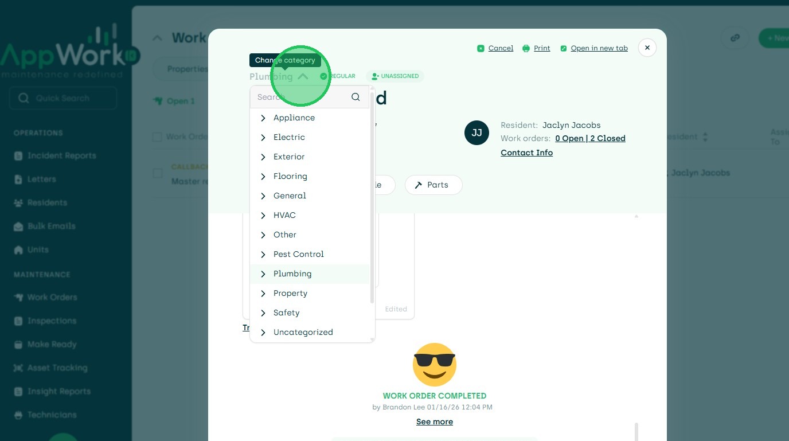This screenshot has width=789, height=441.
Task: Choose Other from the category list
Action: coord(310,235)
